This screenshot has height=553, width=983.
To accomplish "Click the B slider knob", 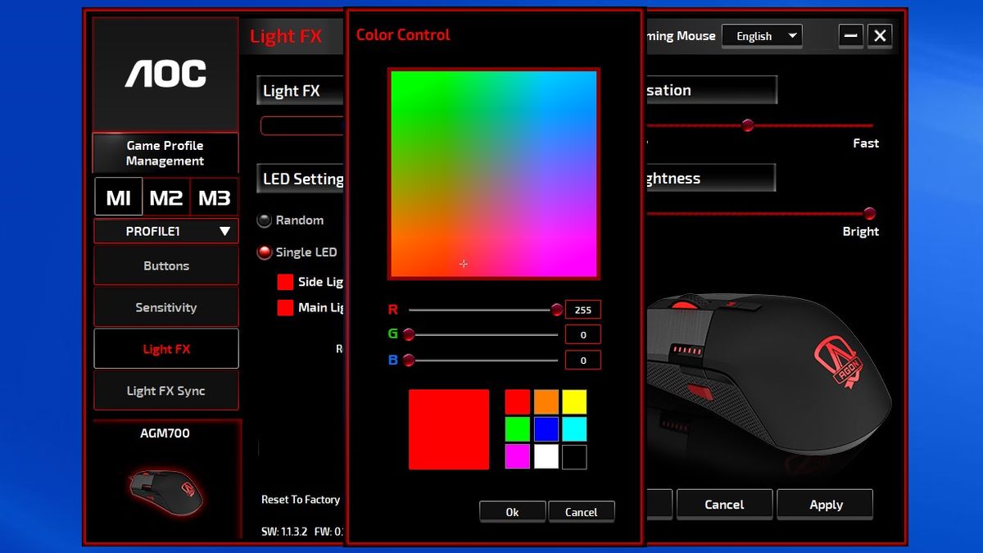I will [x=408, y=360].
